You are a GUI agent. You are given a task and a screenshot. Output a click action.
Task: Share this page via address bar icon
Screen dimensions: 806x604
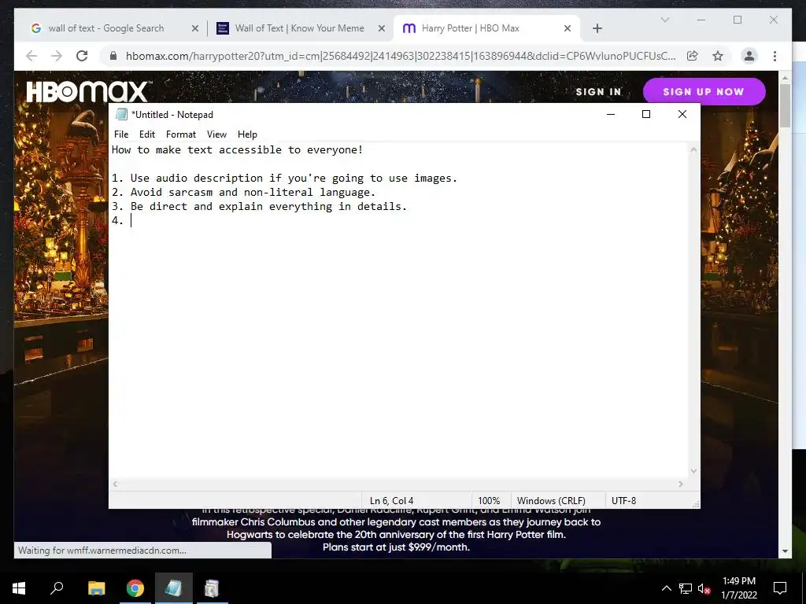coord(693,56)
